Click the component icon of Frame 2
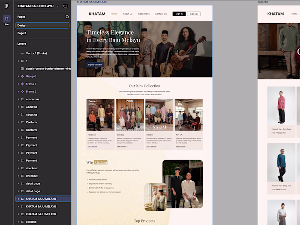 [22, 92]
